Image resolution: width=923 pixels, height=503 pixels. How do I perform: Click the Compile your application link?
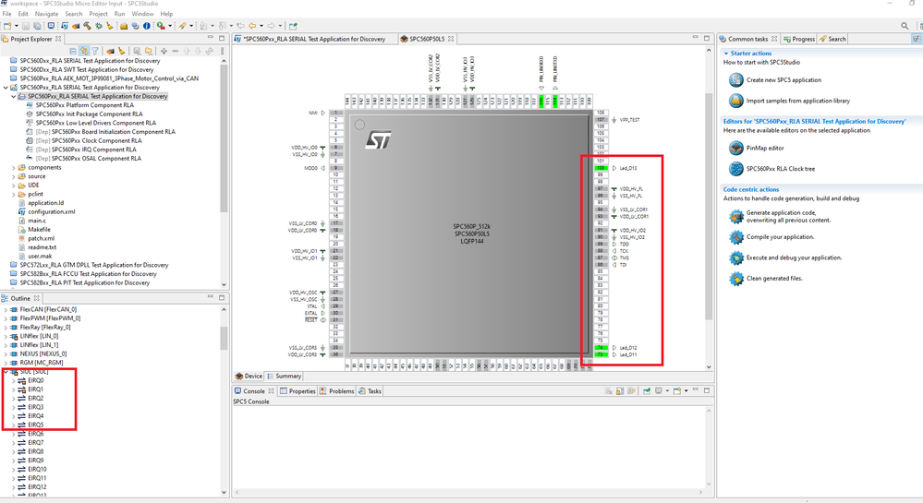[781, 237]
